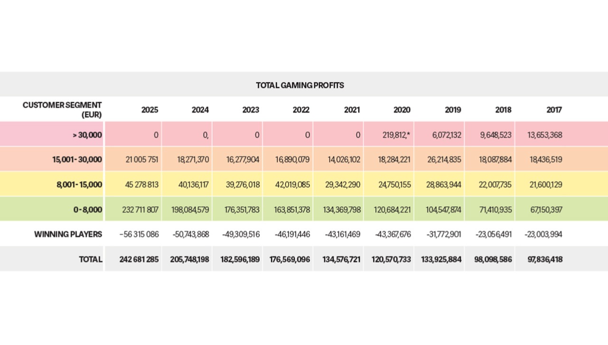Click the 13,653,368 cell in the 2017 column
608x345 pixels.
point(545,135)
